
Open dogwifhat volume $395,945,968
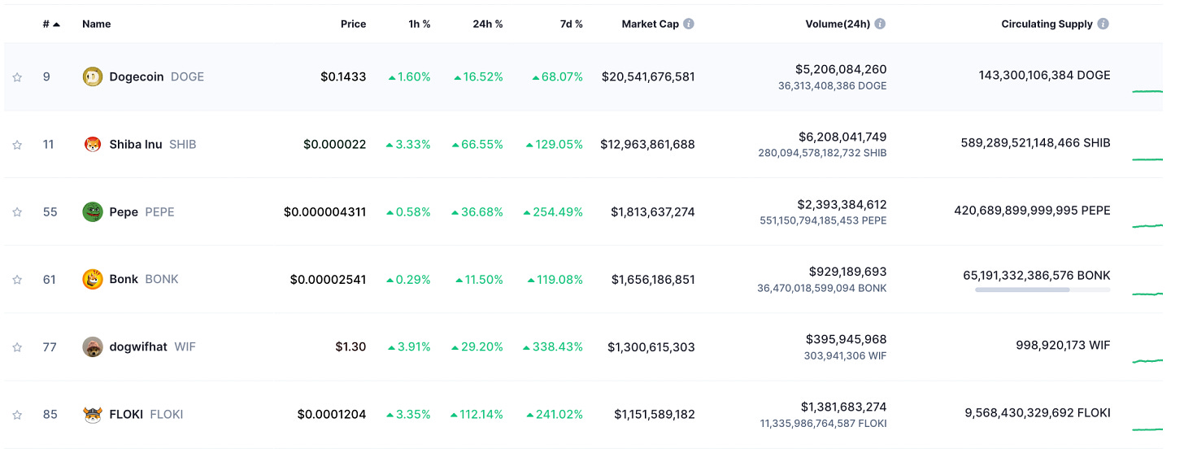click(x=847, y=339)
